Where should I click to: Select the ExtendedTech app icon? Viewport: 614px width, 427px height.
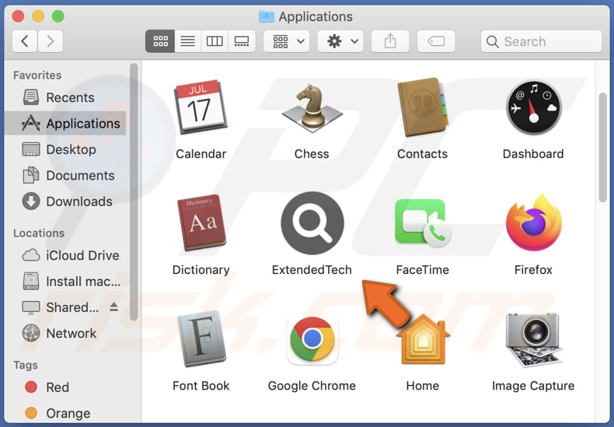312,223
